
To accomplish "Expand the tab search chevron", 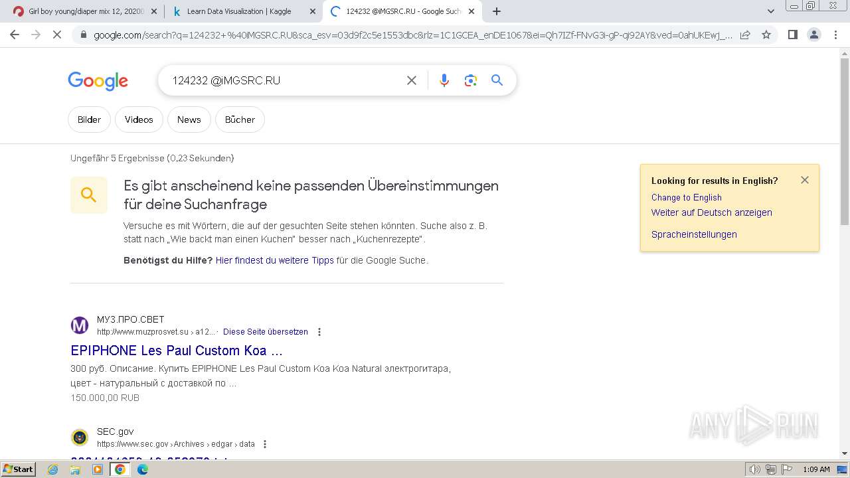I will coord(771,11).
